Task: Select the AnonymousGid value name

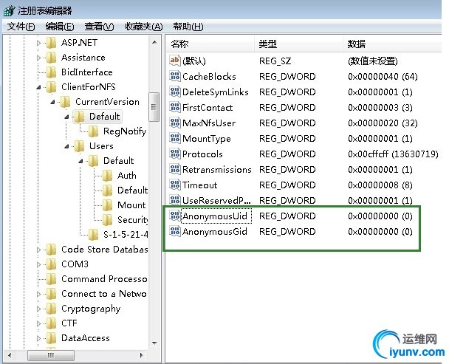Action: pos(215,231)
